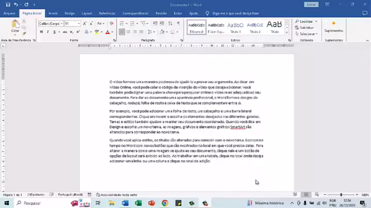Image resolution: width=371 pixels, height=208 pixels.
Task: Open the Referências tab
Action: click(x=107, y=13)
